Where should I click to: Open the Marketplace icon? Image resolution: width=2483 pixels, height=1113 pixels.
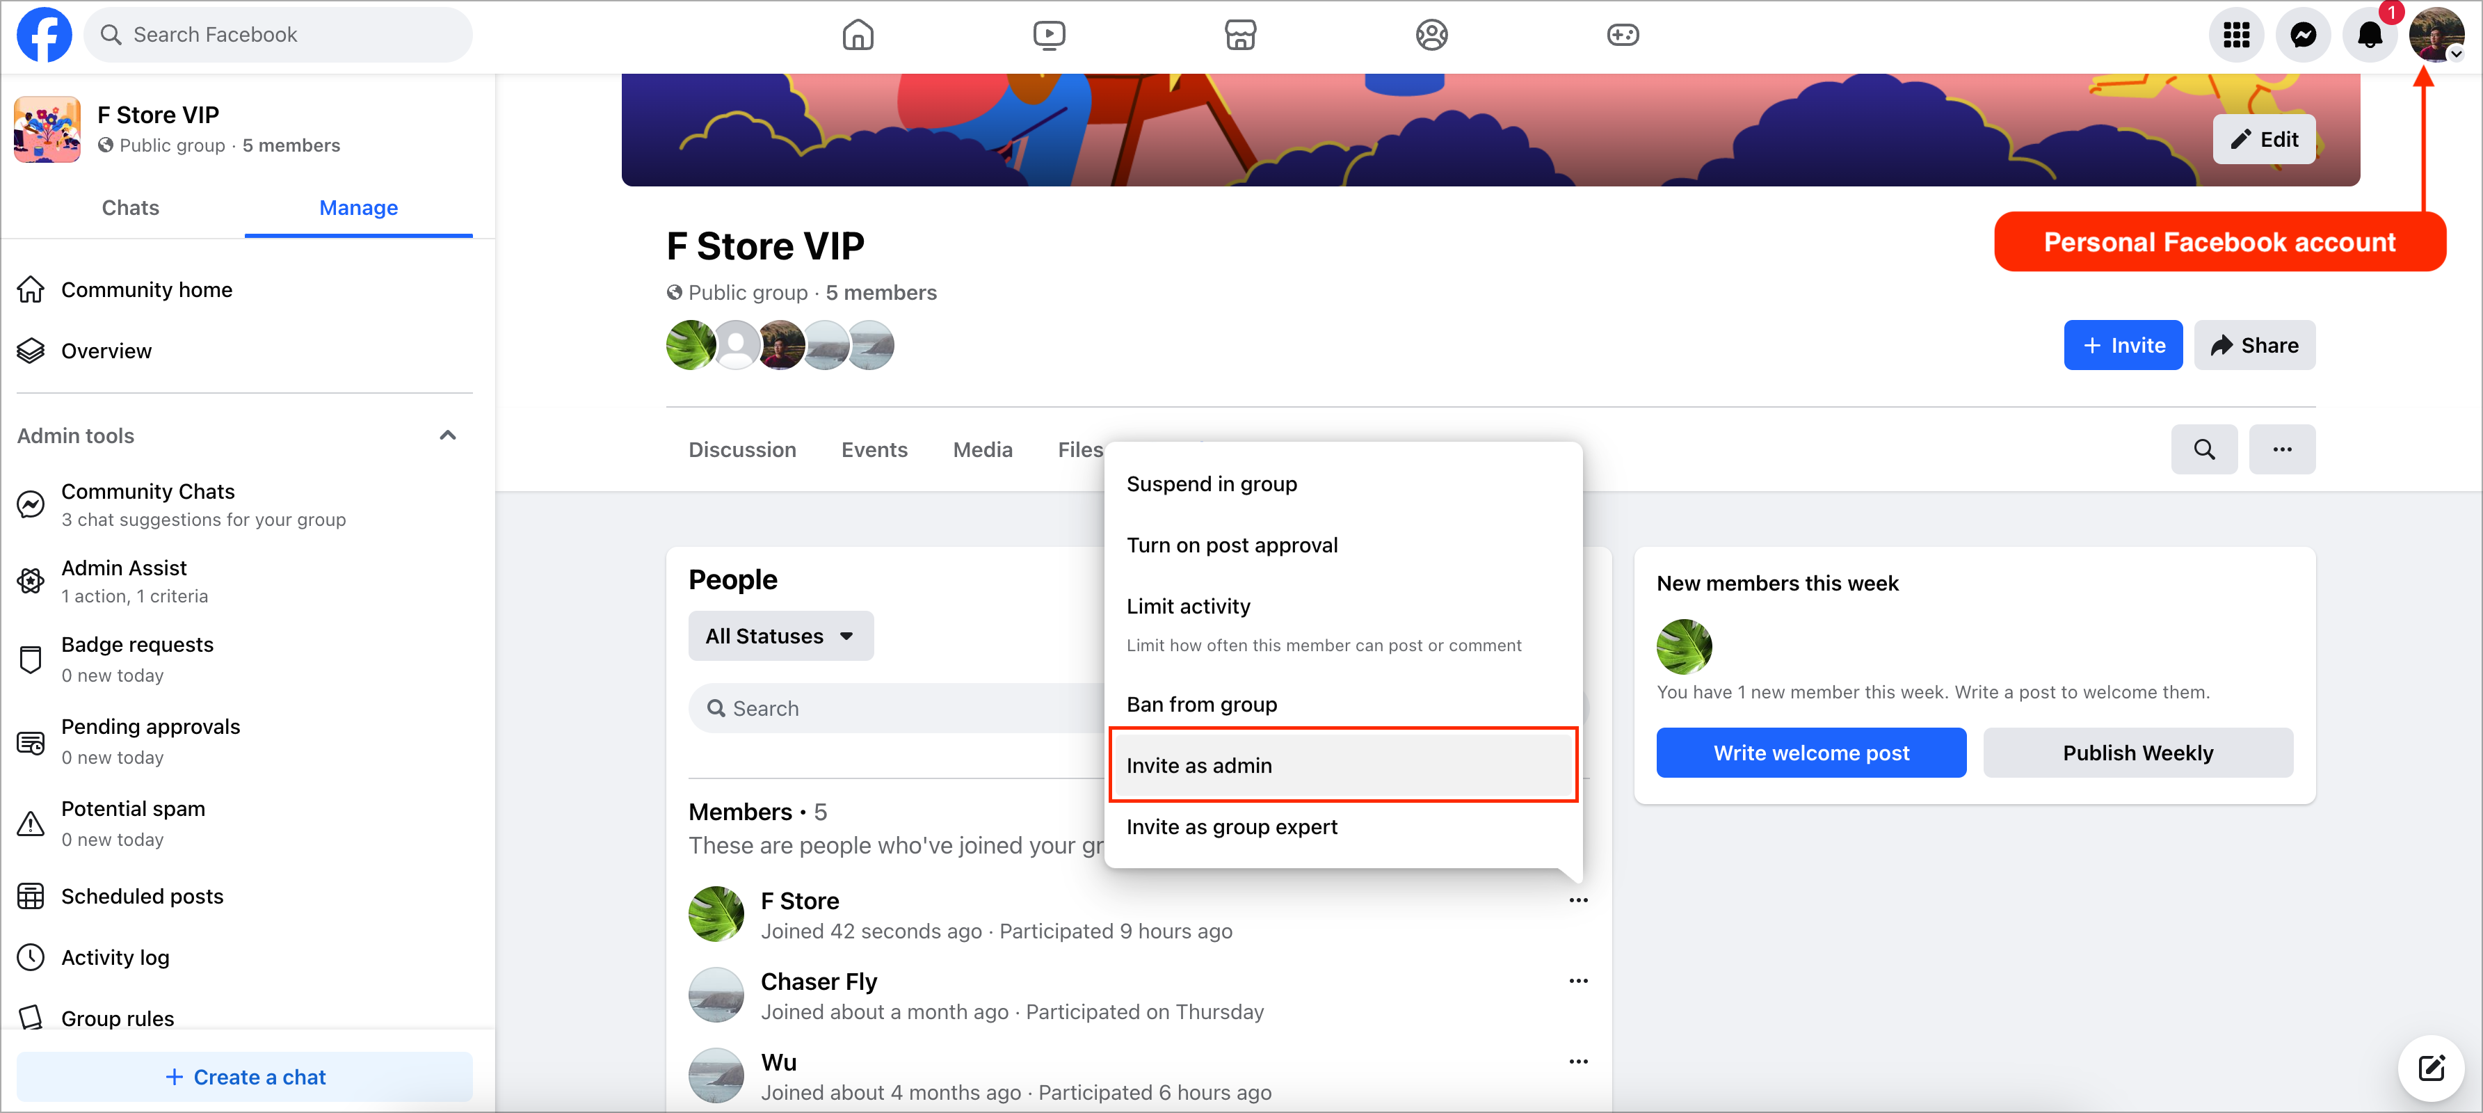click(1239, 35)
